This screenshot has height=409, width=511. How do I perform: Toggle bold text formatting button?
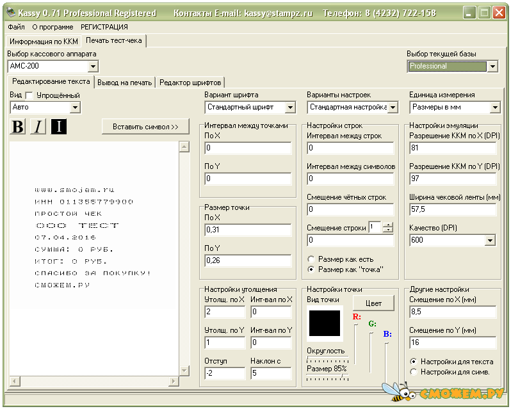pyautogui.click(x=18, y=126)
